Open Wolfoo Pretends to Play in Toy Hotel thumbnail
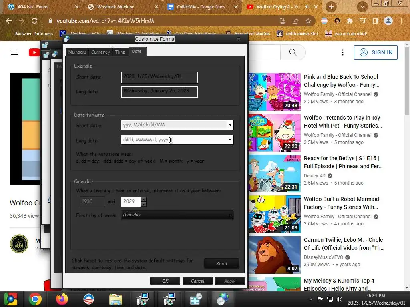The image size is (410, 307). pos(275,133)
